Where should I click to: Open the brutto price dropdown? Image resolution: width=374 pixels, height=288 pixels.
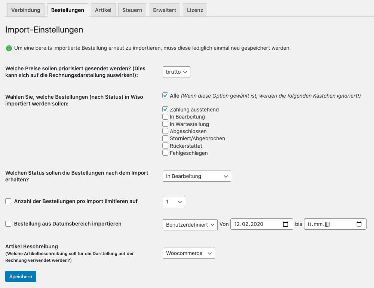(x=177, y=72)
